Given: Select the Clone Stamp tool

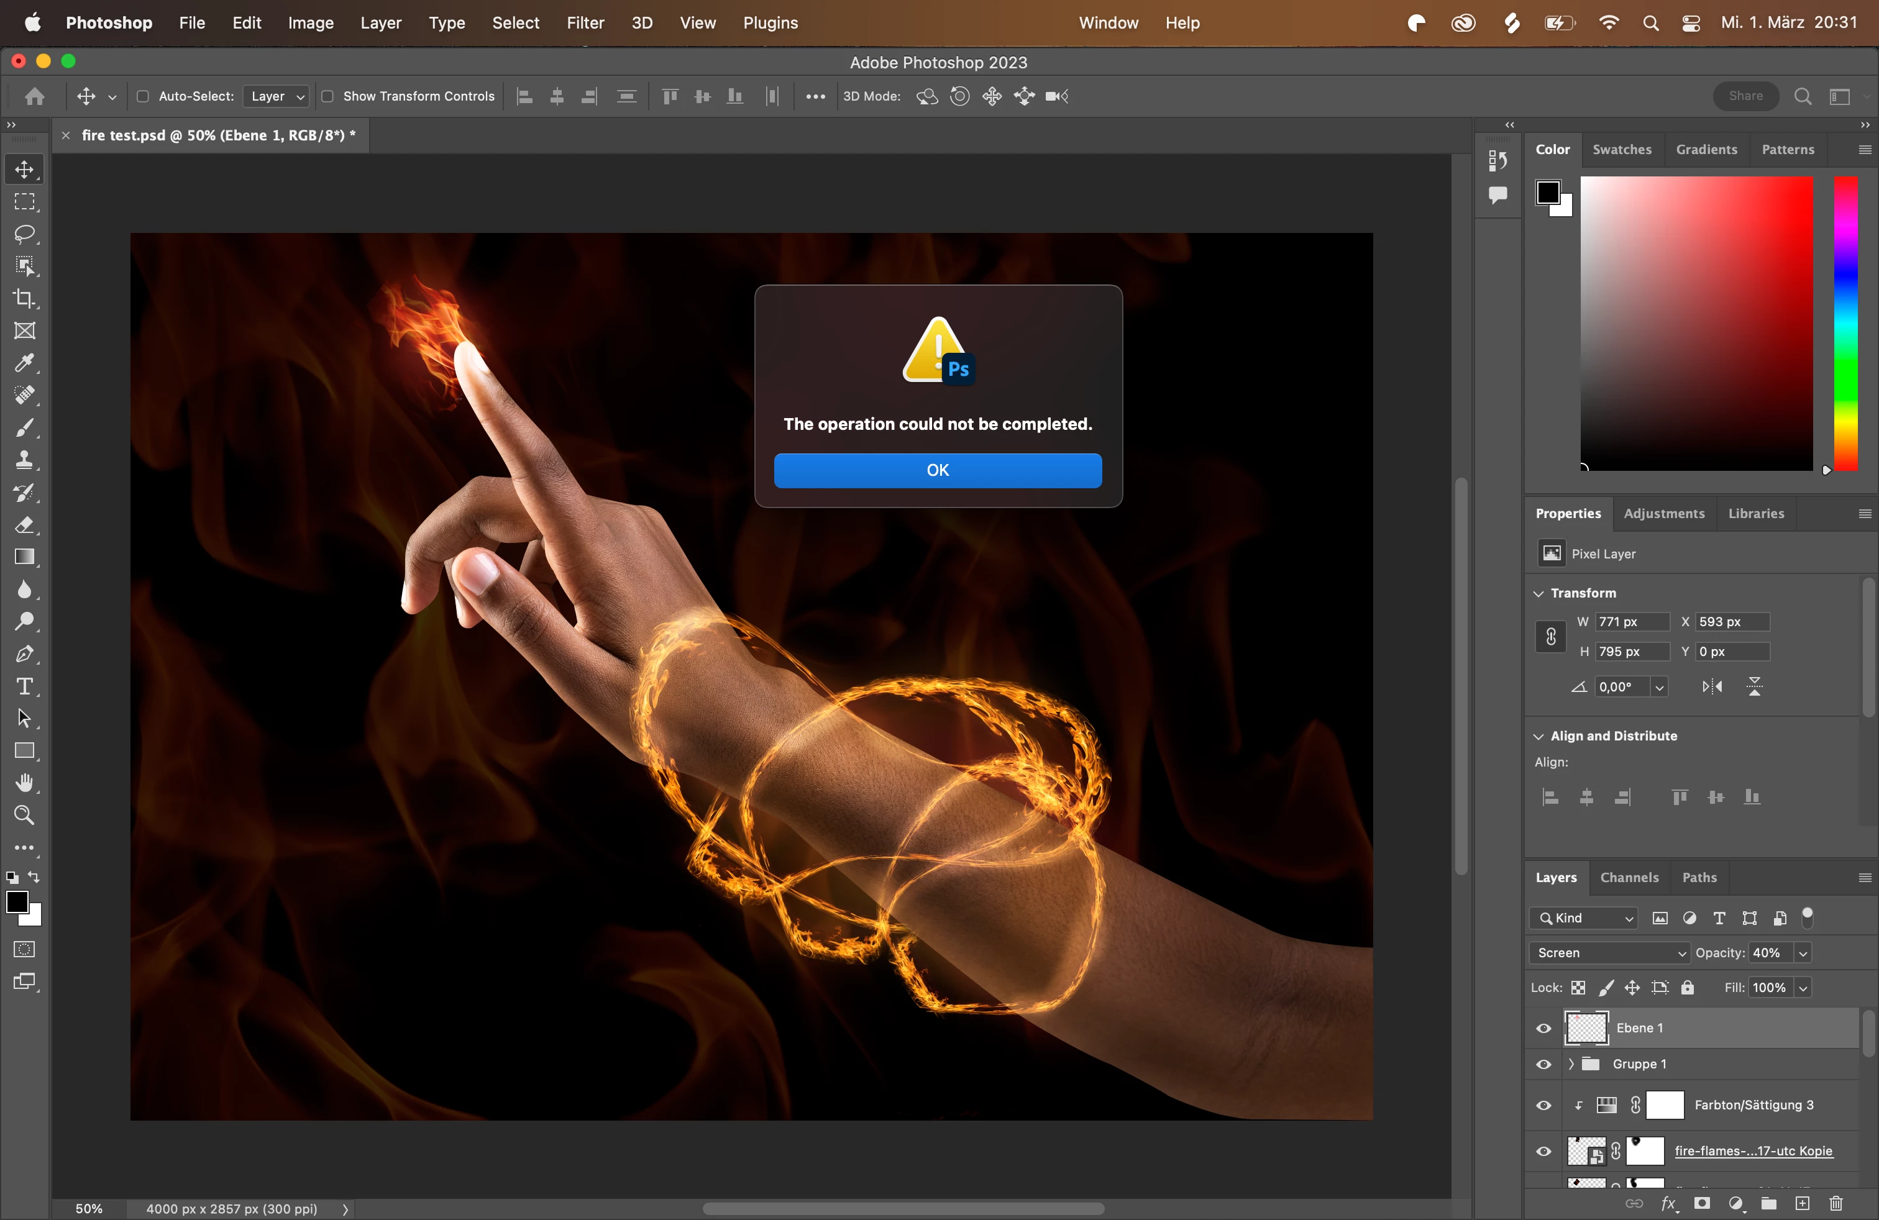Looking at the screenshot, I should tap(24, 460).
